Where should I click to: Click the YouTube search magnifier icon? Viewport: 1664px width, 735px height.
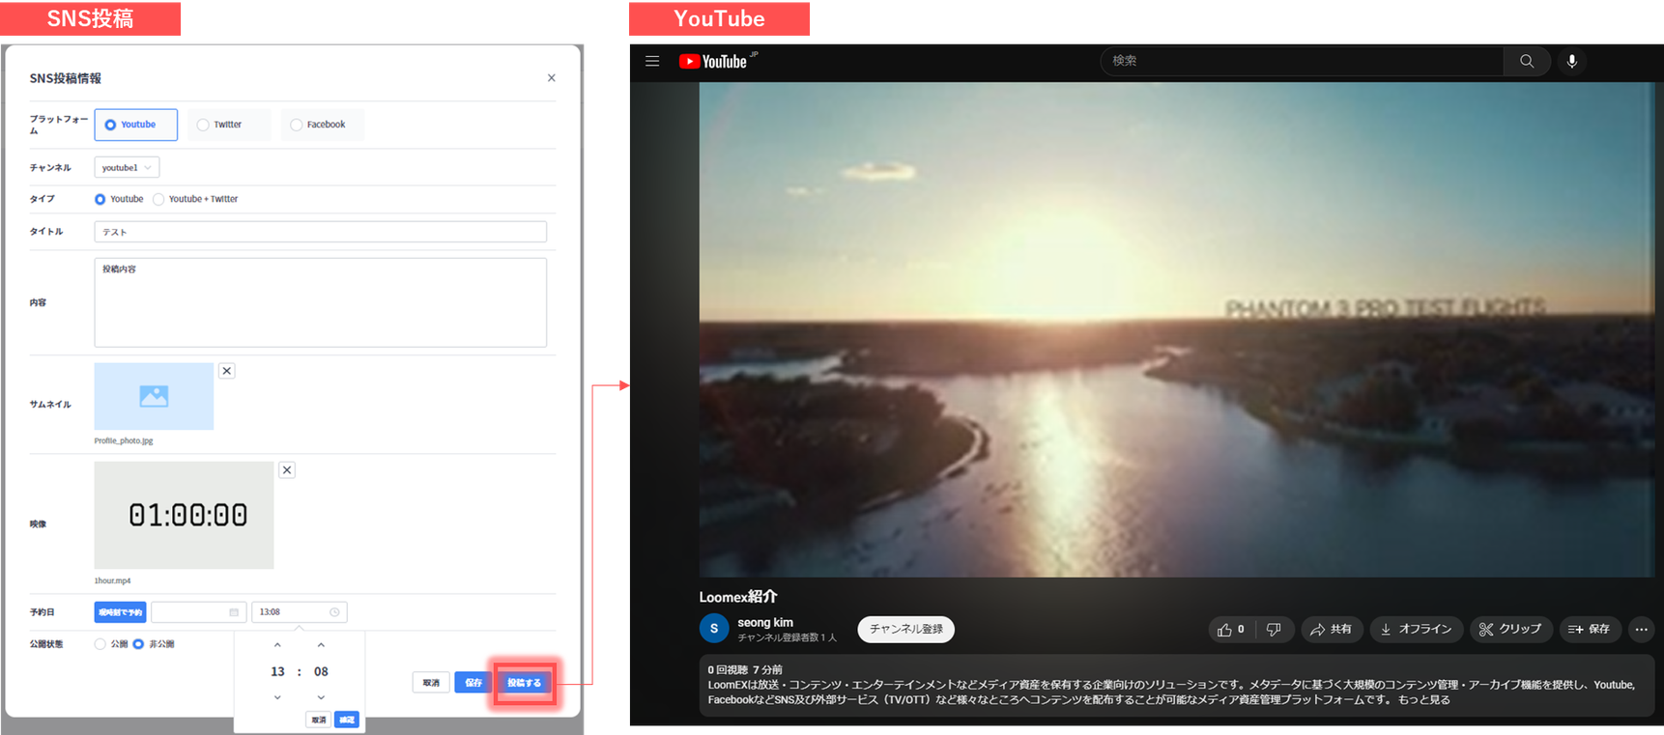pos(1527,61)
